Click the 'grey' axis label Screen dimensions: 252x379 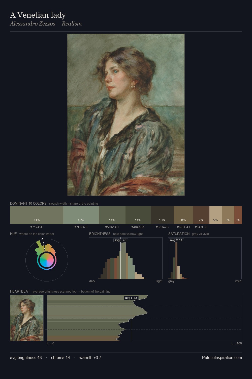pos(171,281)
